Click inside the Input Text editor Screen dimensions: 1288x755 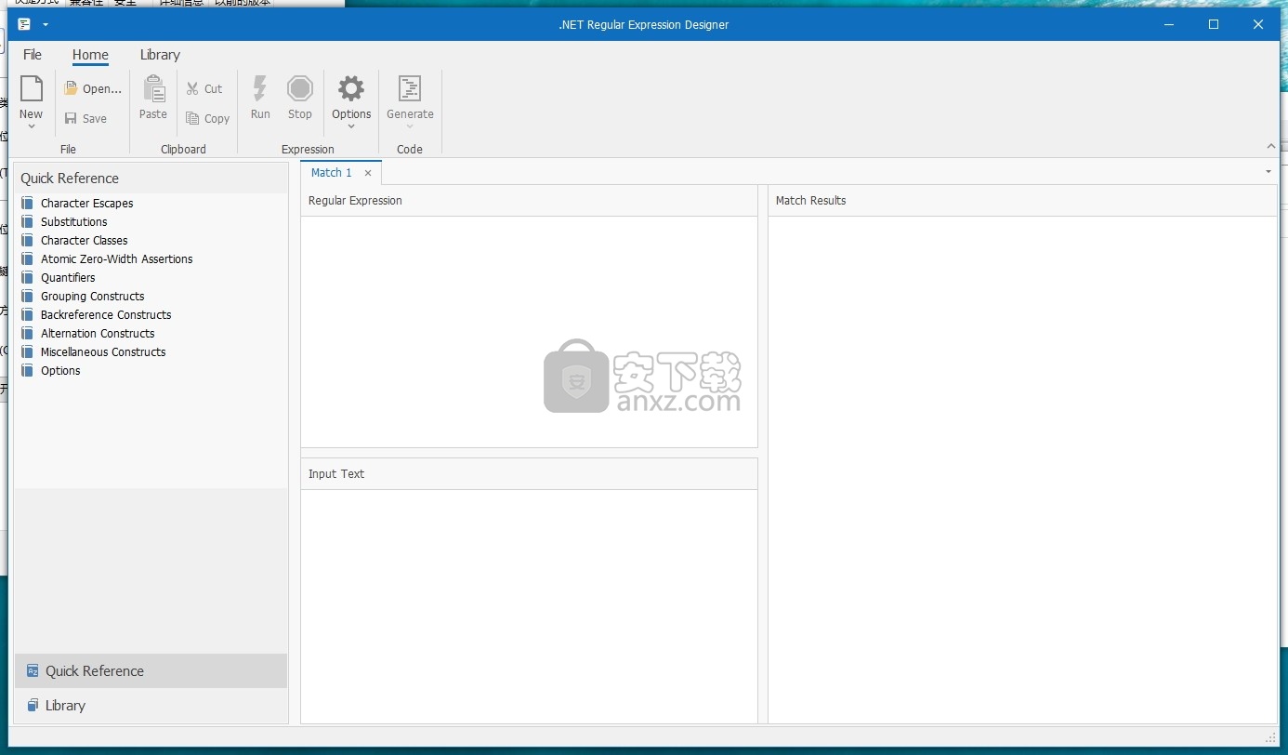click(529, 605)
